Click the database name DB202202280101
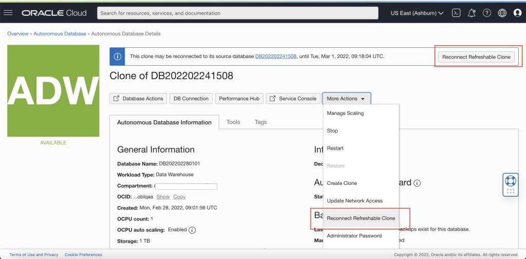This screenshot has height=259, width=526. [179, 164]
